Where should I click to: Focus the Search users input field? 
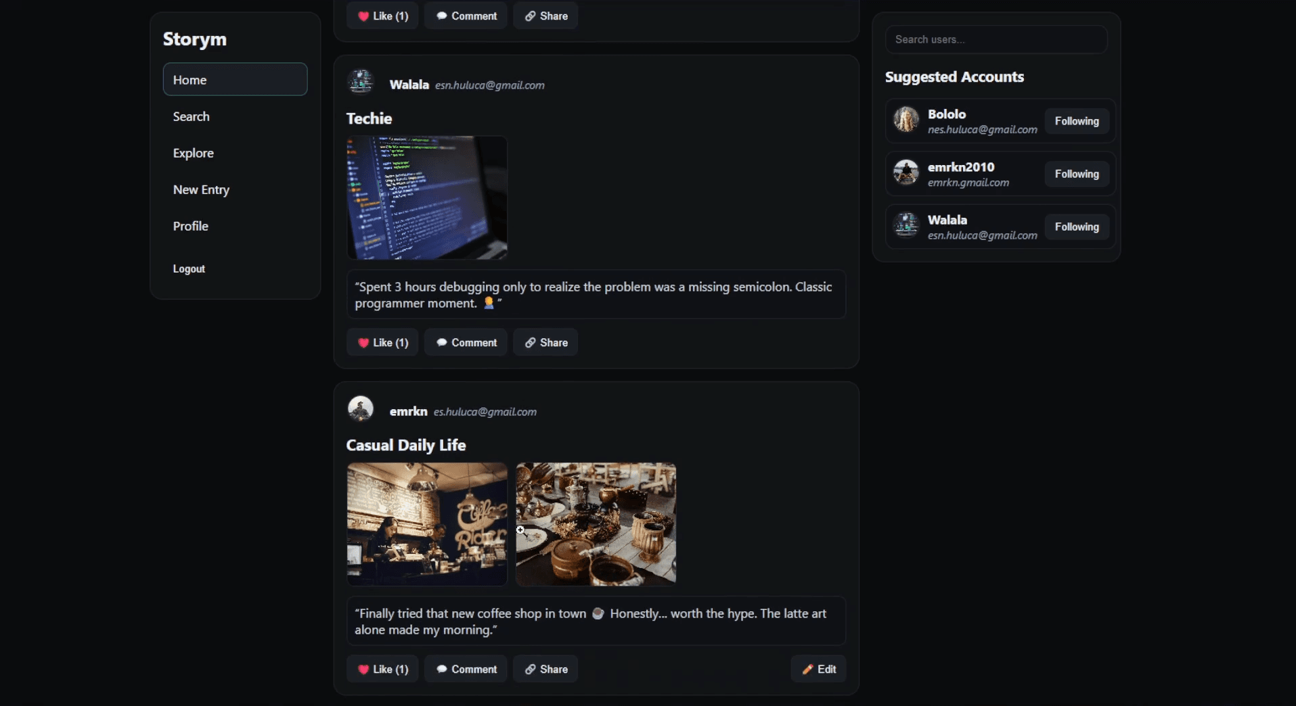click(996, 39)
